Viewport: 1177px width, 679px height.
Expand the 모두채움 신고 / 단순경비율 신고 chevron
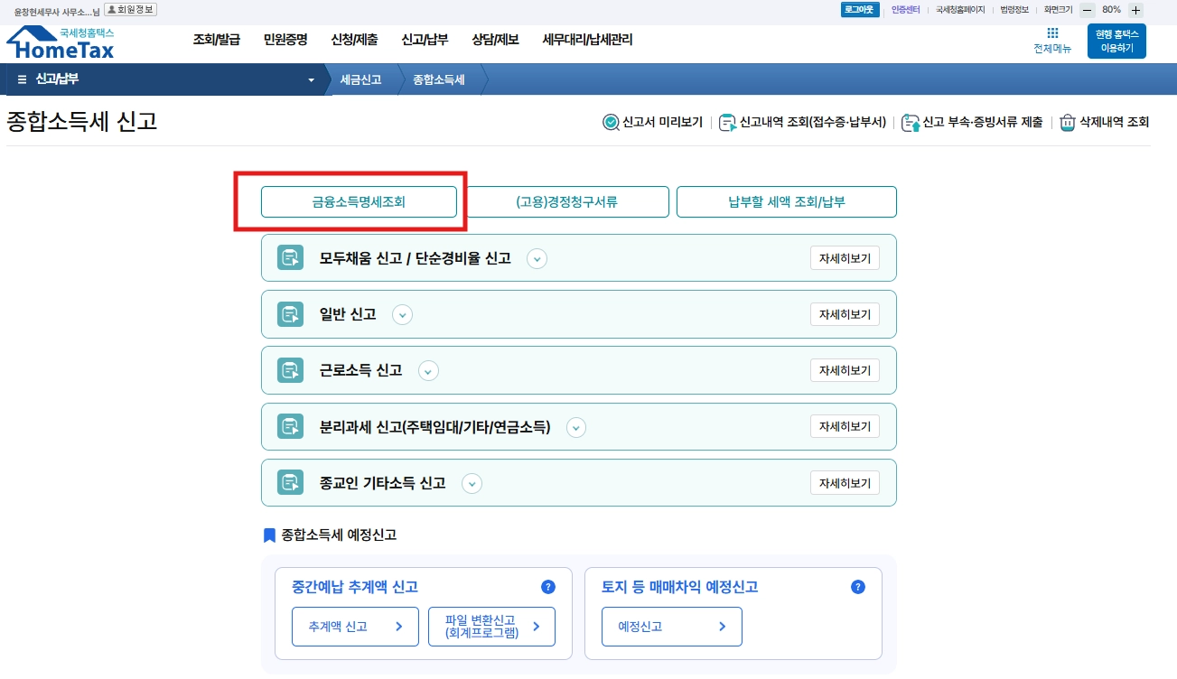(537, 259)
